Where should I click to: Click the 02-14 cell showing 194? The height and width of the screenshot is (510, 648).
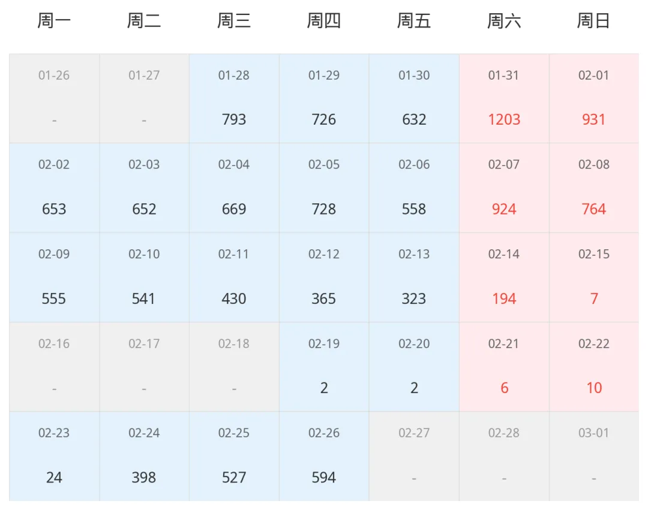pos(504,277)
